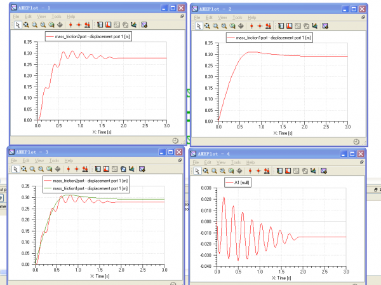Click the pan/move icon in AMEPlot - 1 toolbar

(x=59, y=25)
